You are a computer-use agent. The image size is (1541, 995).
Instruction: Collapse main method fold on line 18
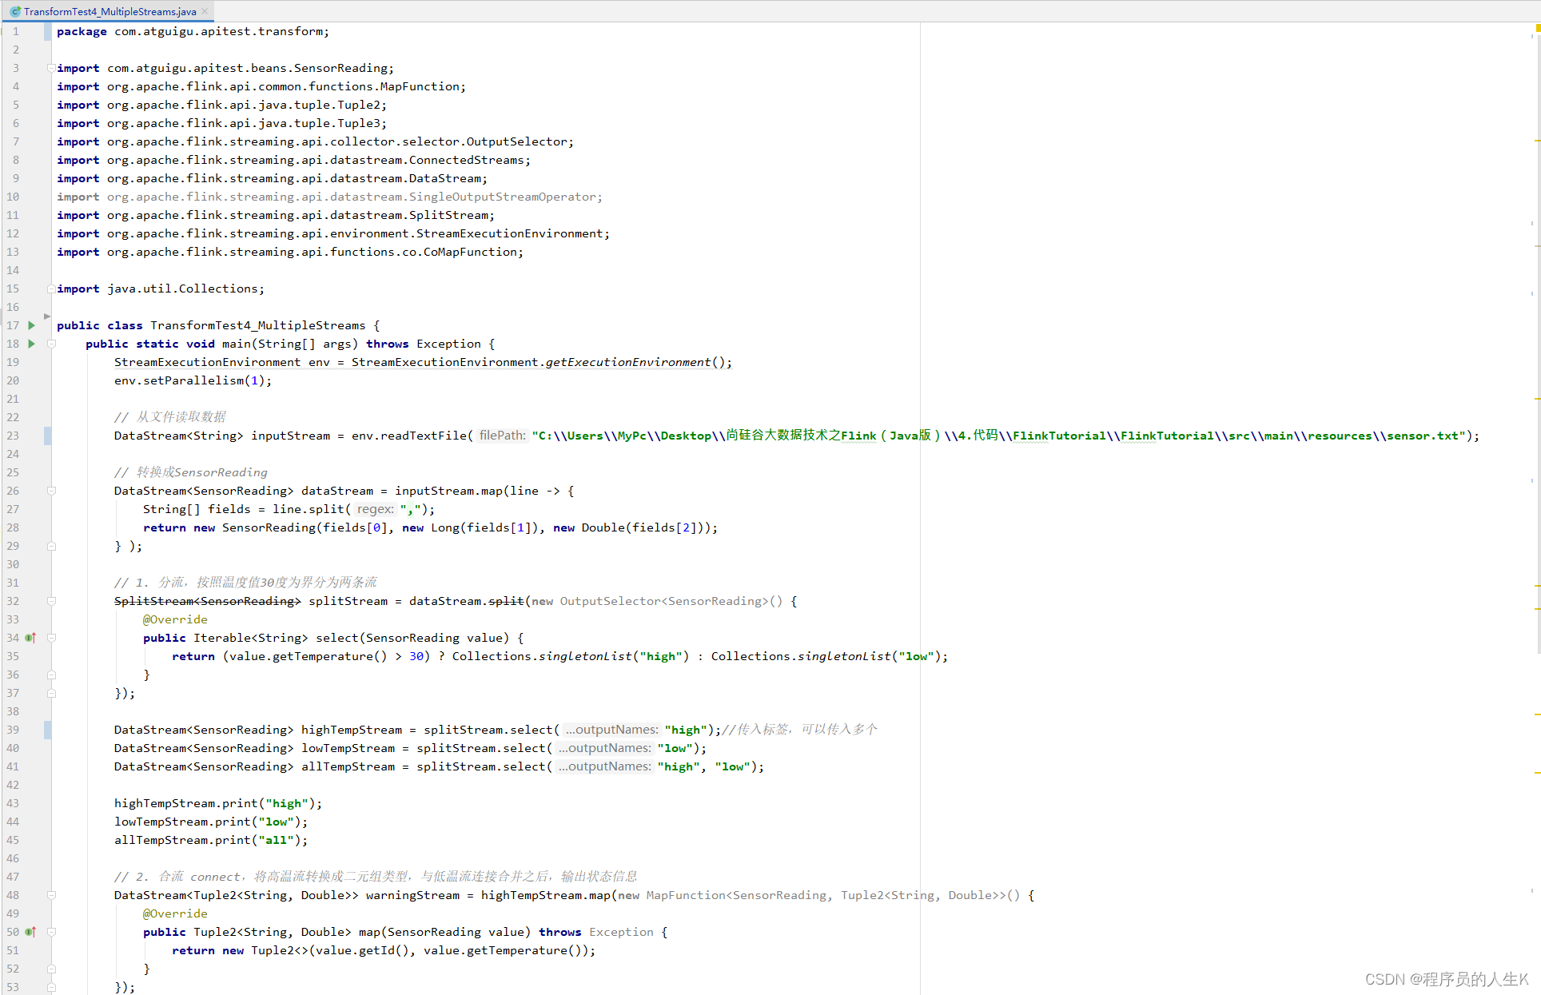51,344
